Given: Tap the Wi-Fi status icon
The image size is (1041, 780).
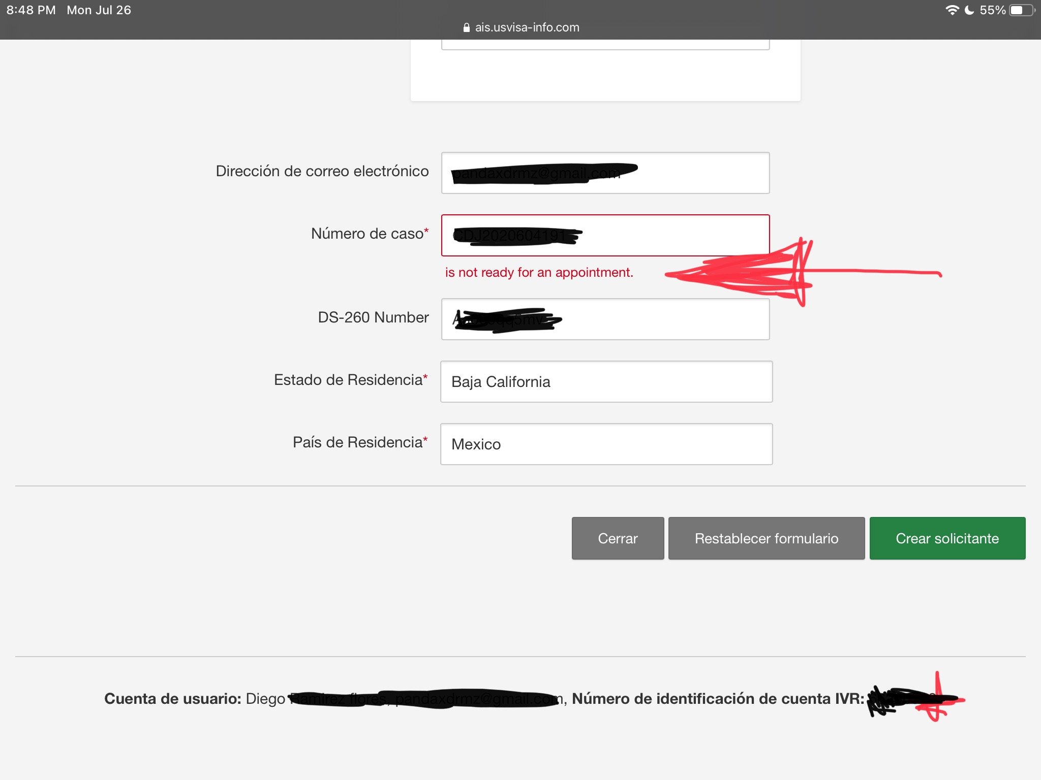Looking at the screenshot, I should click(x=952, y=10).
